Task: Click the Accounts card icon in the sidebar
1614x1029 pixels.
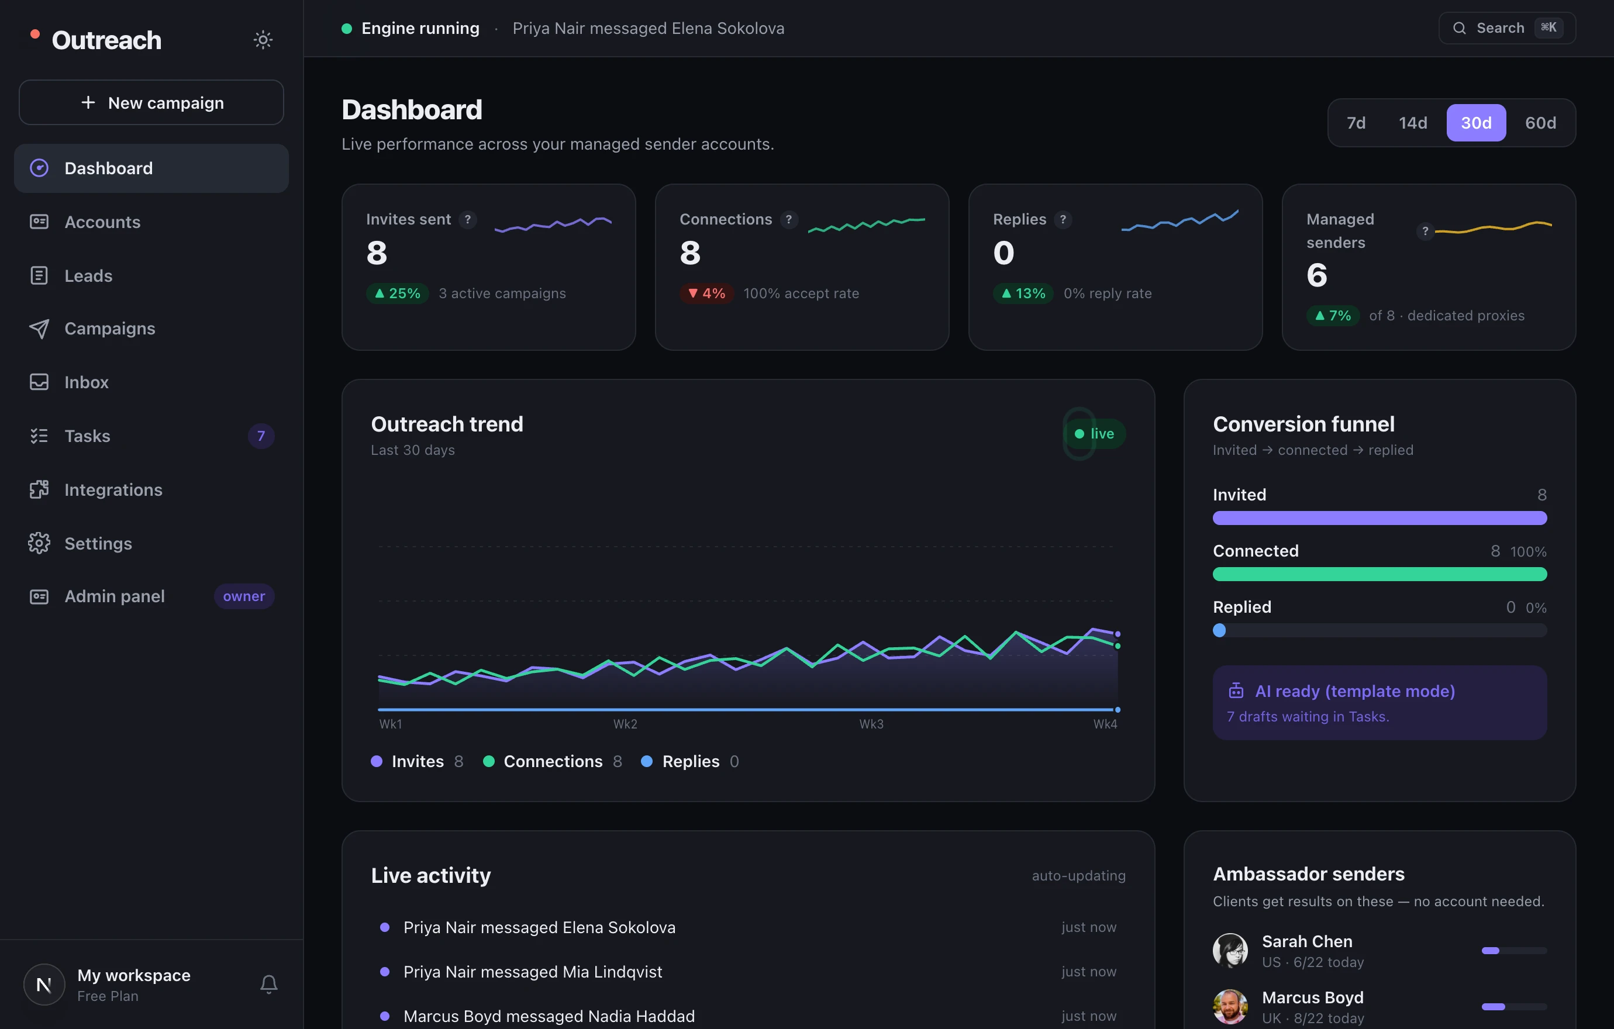Action: 39,222
